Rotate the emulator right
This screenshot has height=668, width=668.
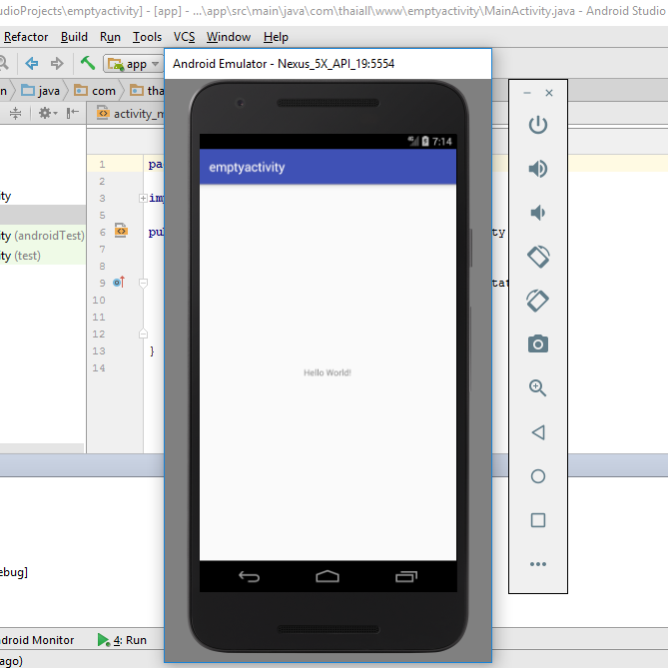coord(537,301)
